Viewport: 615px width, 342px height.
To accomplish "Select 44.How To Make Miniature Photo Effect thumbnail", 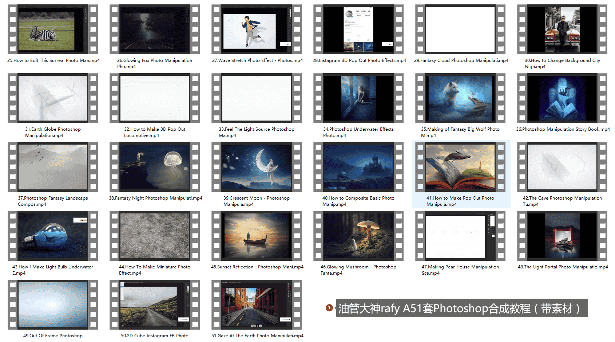I will click(155, 236).
